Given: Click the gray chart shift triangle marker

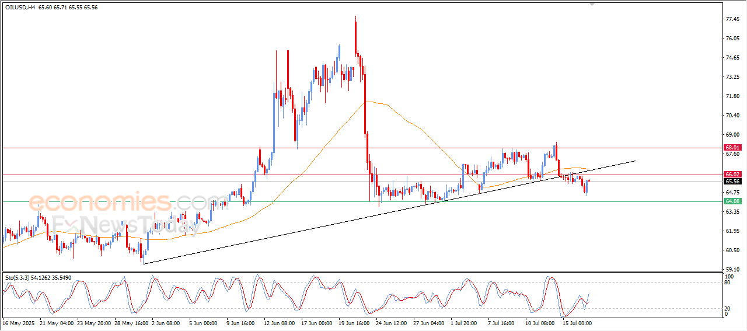Looking at the screenshot, I should tap(592, 4).
